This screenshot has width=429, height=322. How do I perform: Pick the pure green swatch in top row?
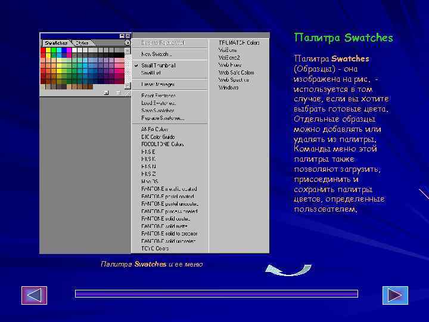54,50
